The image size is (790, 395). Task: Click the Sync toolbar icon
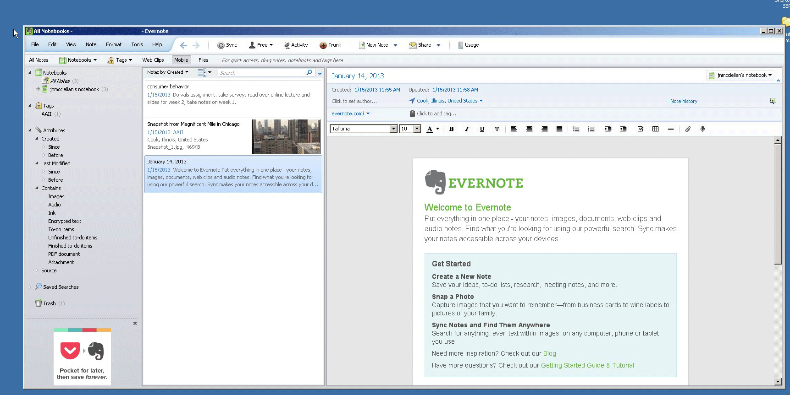(227, 45)
